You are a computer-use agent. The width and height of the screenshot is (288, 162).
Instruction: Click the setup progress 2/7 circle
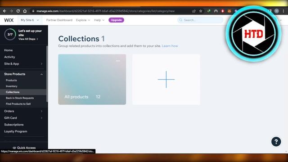click(x=10, y=34)
